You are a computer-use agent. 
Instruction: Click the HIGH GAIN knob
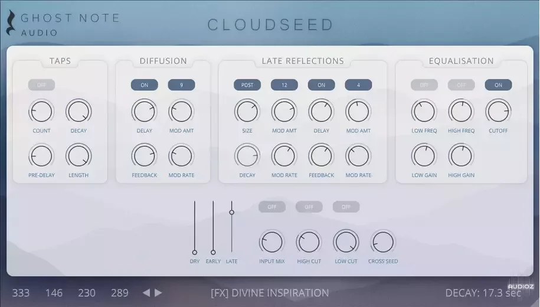462,156
